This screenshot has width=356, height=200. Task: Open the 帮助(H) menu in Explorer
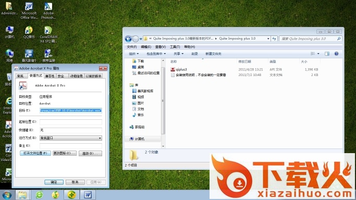click(x=190, y=47)
